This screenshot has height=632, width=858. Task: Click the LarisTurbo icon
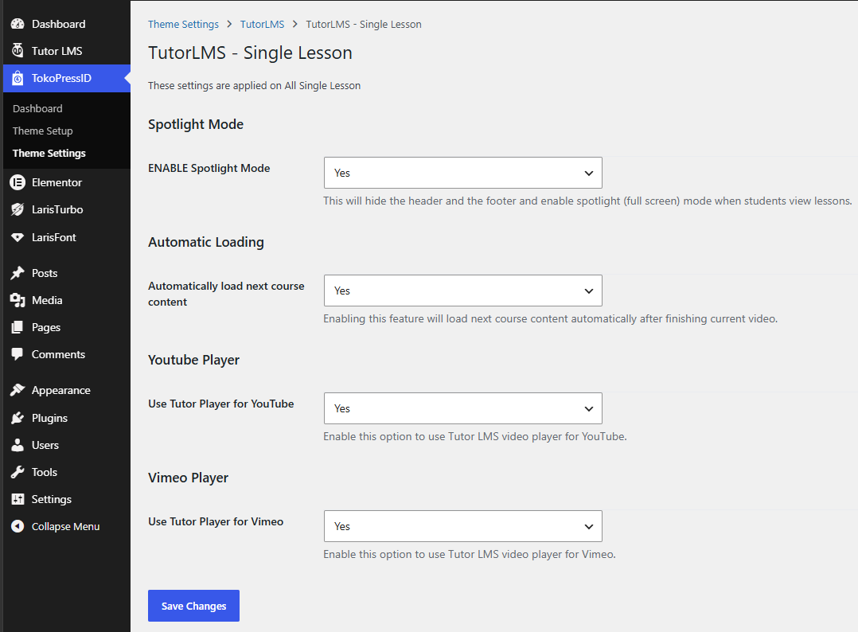[18, 209]
